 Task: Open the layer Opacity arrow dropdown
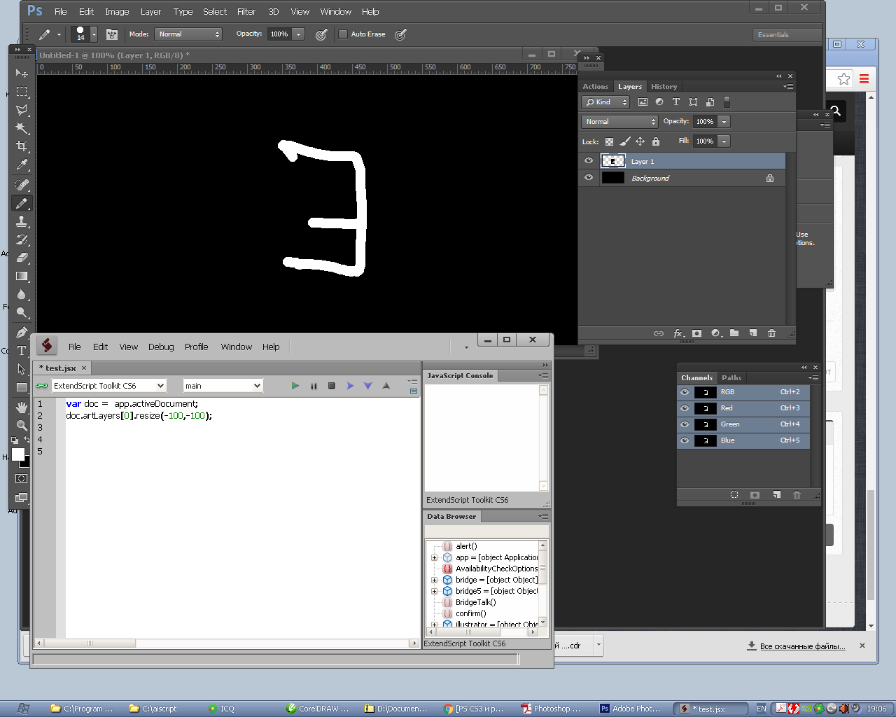[x=724, y=122]
